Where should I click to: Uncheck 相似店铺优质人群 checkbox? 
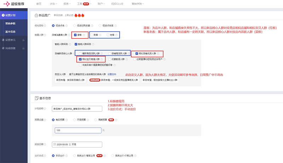(x=137, y=54)
